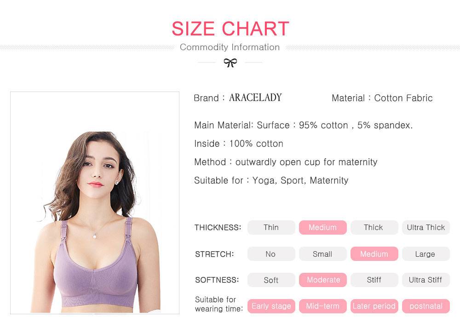Select Soft softness option
The height and width of the screenshot is (317, 460).
271,280
